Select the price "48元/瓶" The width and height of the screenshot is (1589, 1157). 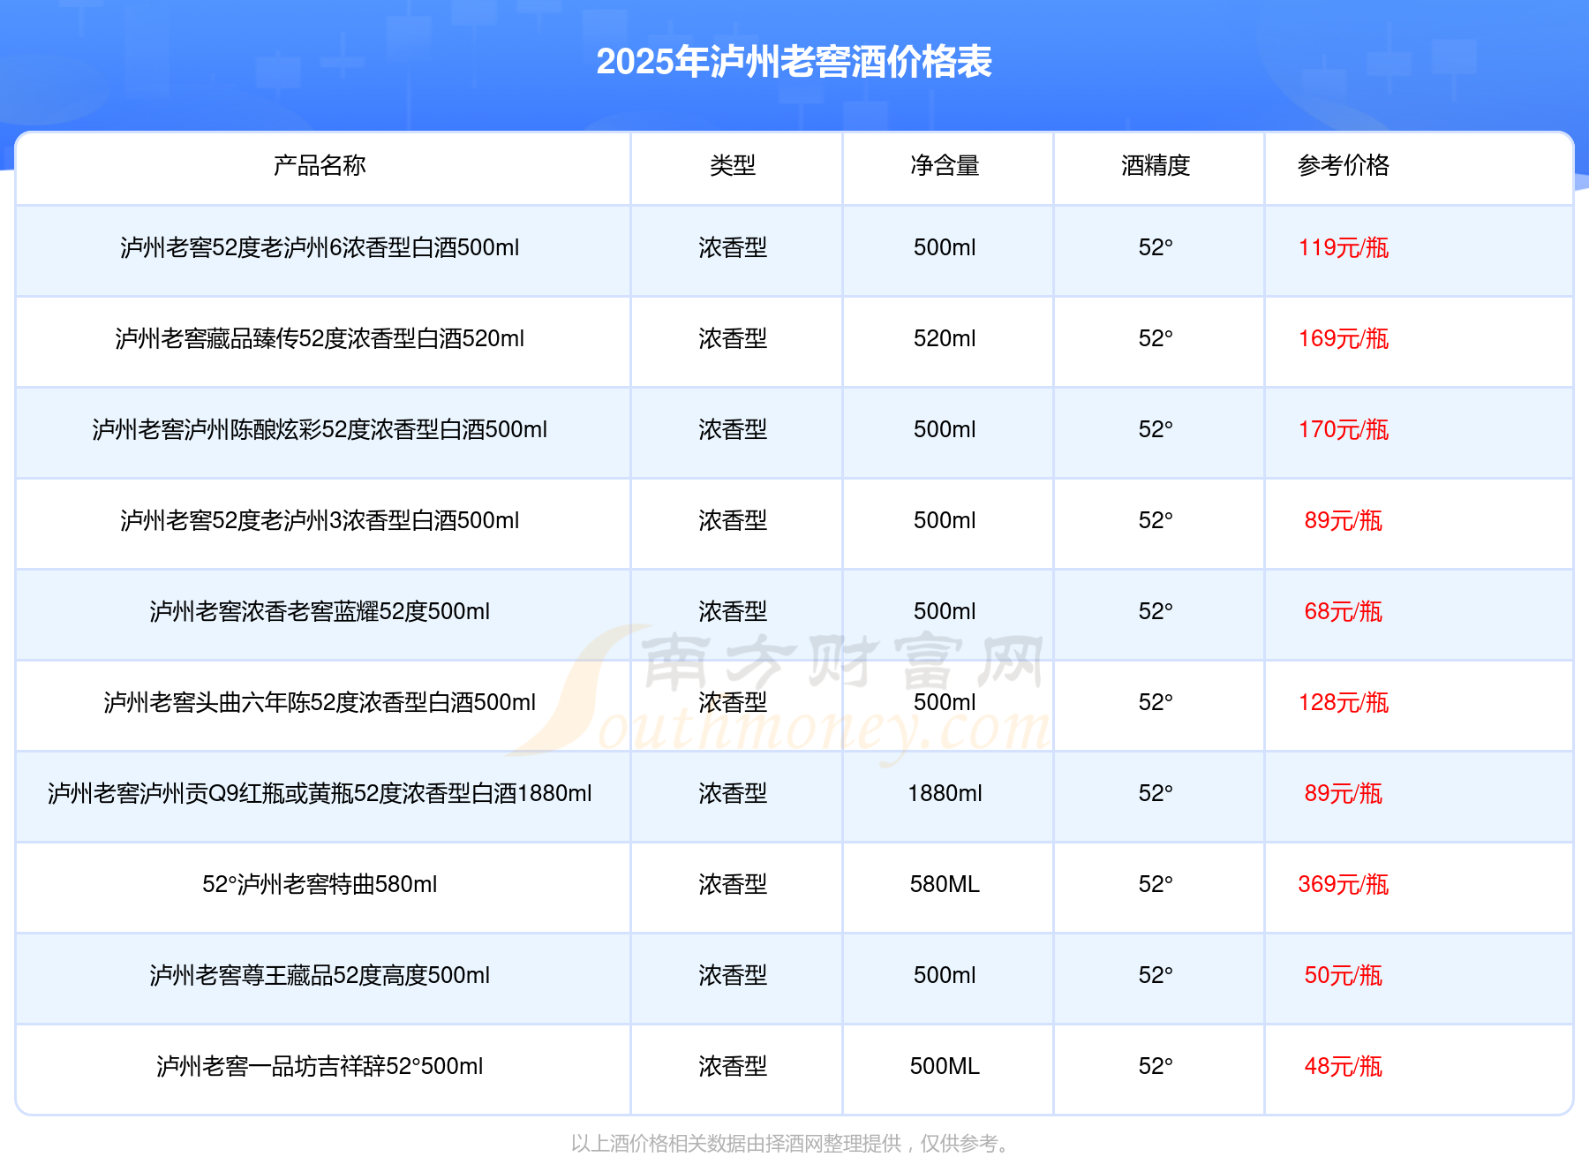pos(1344,1066)
